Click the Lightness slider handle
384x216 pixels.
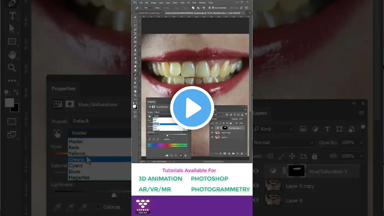[x=167, y=135]
